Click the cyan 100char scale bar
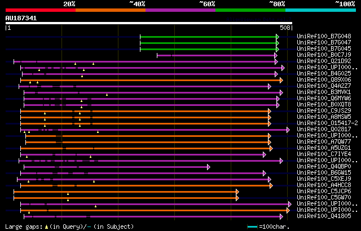 [x=252, y=227]
